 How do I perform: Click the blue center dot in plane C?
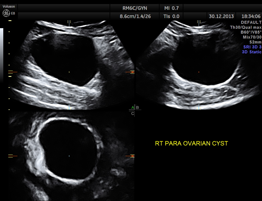click(69, 156)
